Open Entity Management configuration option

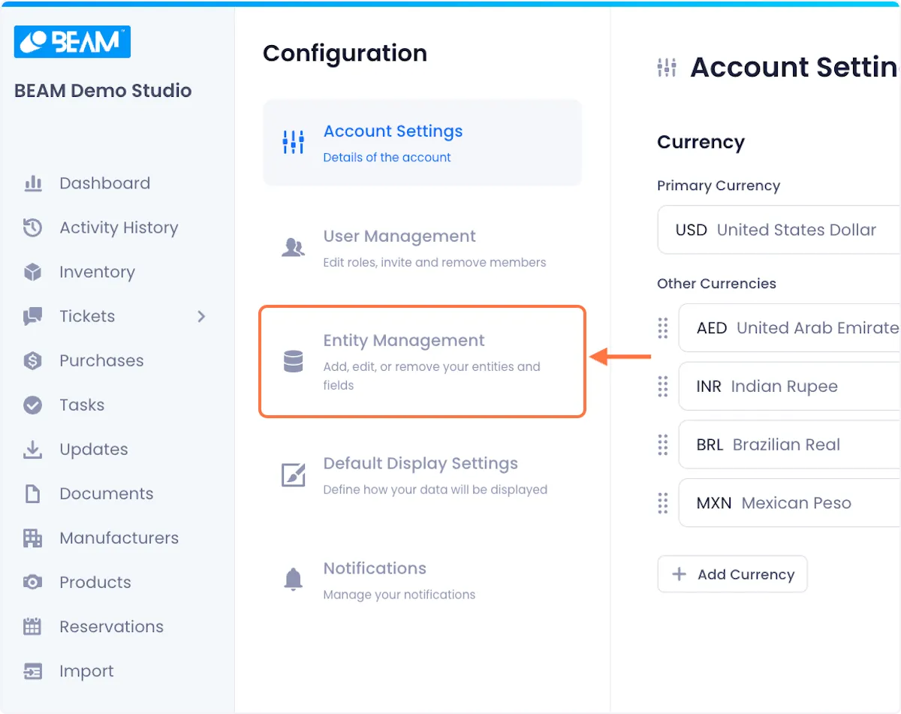click(422, 361)
